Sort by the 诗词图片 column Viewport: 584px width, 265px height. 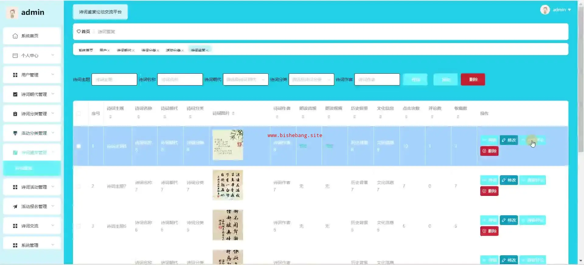pyautogui.click(x=233, y=113)
